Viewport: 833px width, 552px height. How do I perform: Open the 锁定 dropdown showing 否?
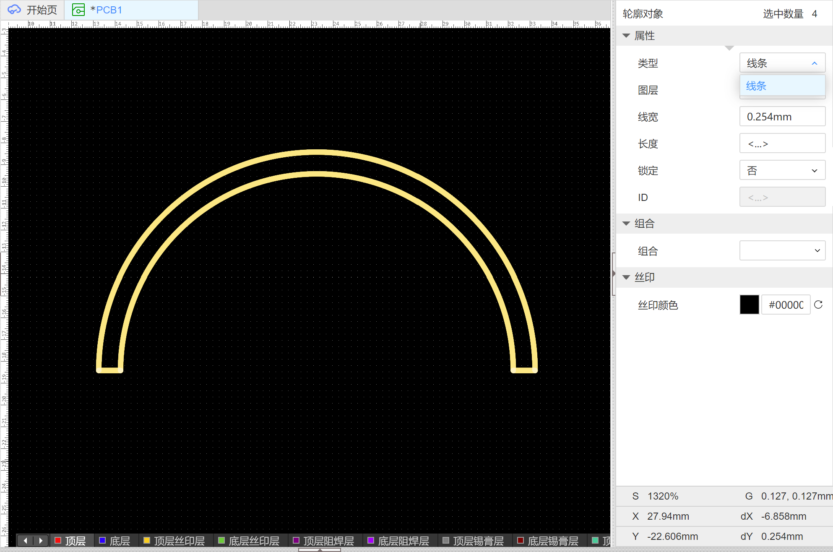782,171
